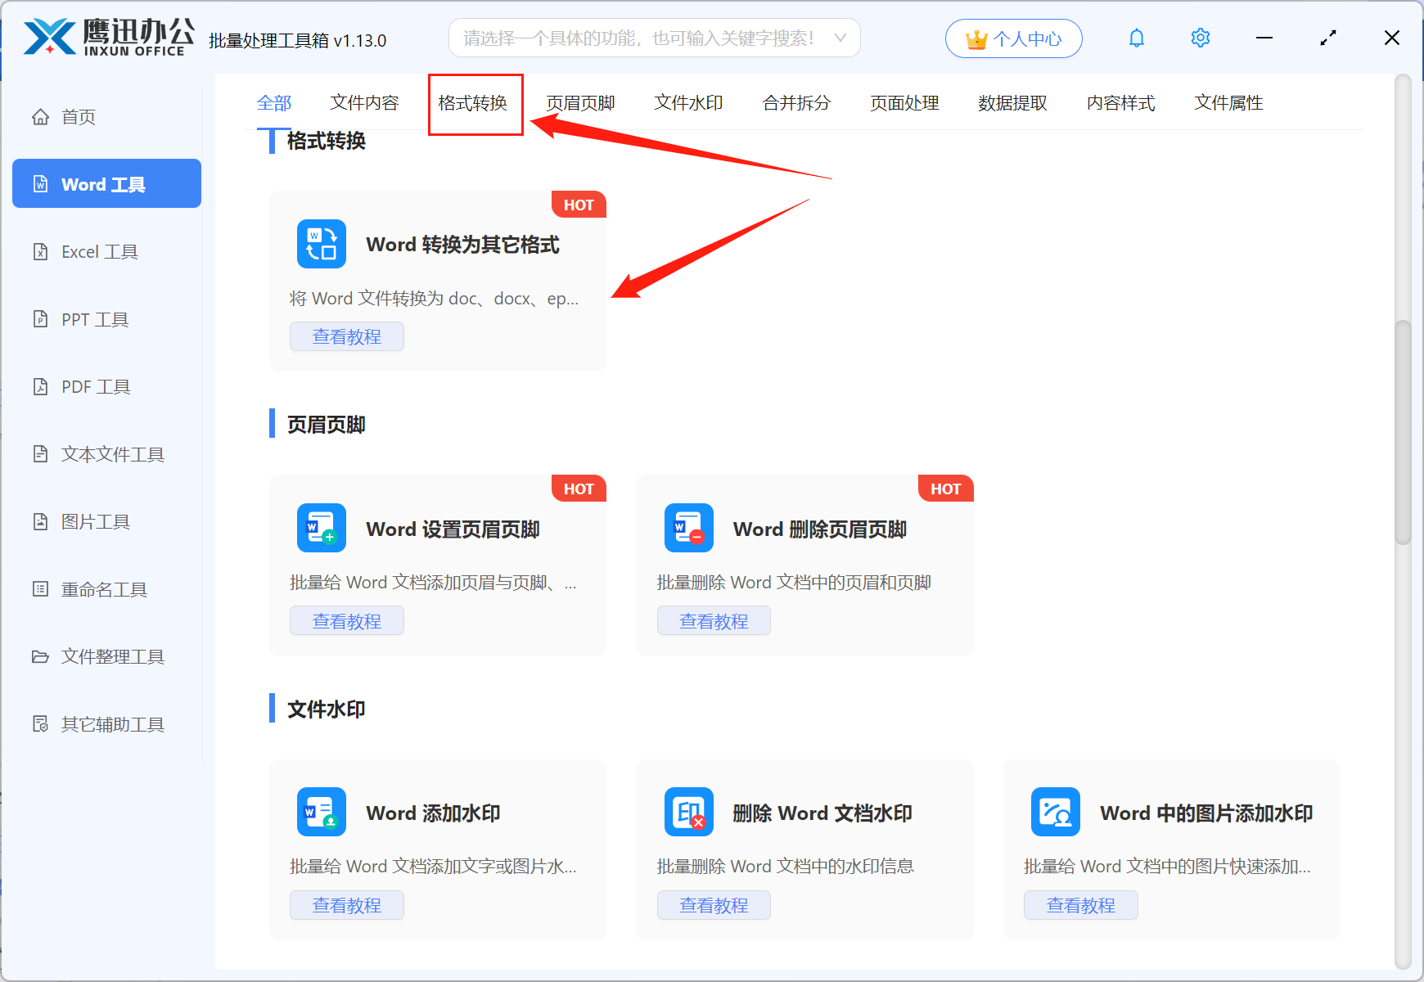The width and height of the screenshot is (1424, 982).
Task: Select 其它辅助工具 at sidebar bottom
Action: tap(112, 723)
